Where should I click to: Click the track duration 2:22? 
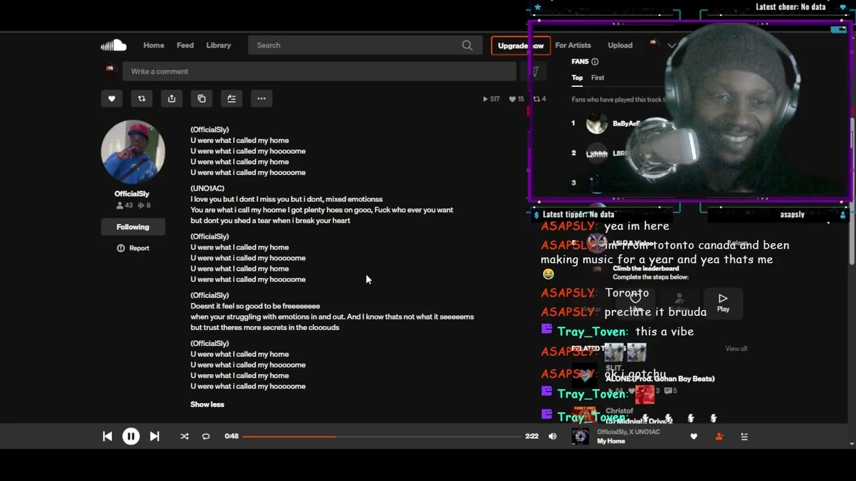point(532,436)
